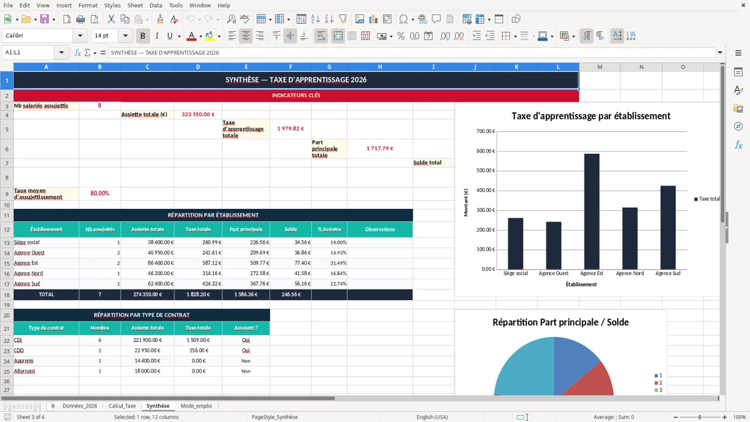The width and height of the screenshot is (750, 422).
Task: Click English (USA) in the status bar
Action: (432, 417)
